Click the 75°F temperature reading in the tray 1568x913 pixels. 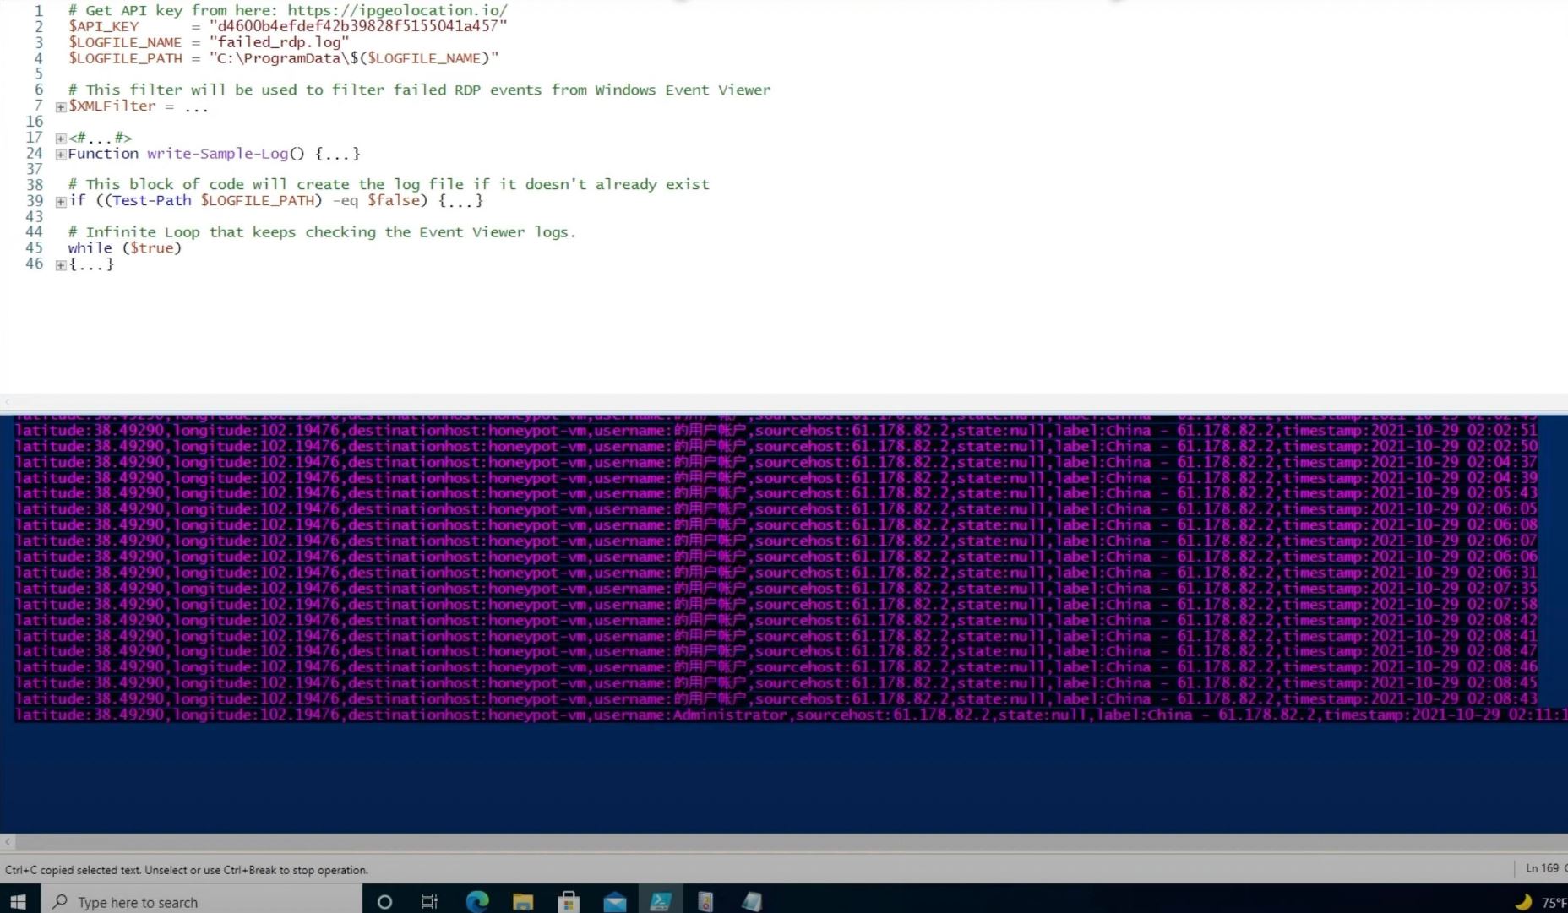[x=1554, y=902]
